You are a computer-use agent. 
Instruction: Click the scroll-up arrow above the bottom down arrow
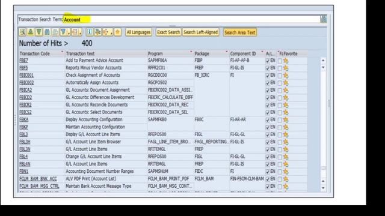(x=323, y=181)
